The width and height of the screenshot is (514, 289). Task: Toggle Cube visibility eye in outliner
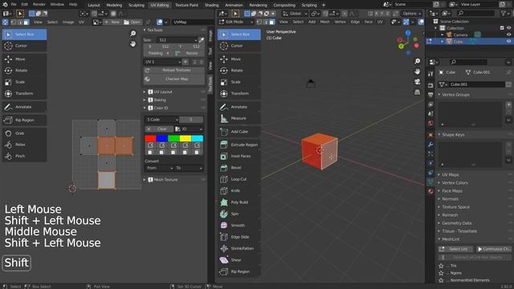coord(508,42)
